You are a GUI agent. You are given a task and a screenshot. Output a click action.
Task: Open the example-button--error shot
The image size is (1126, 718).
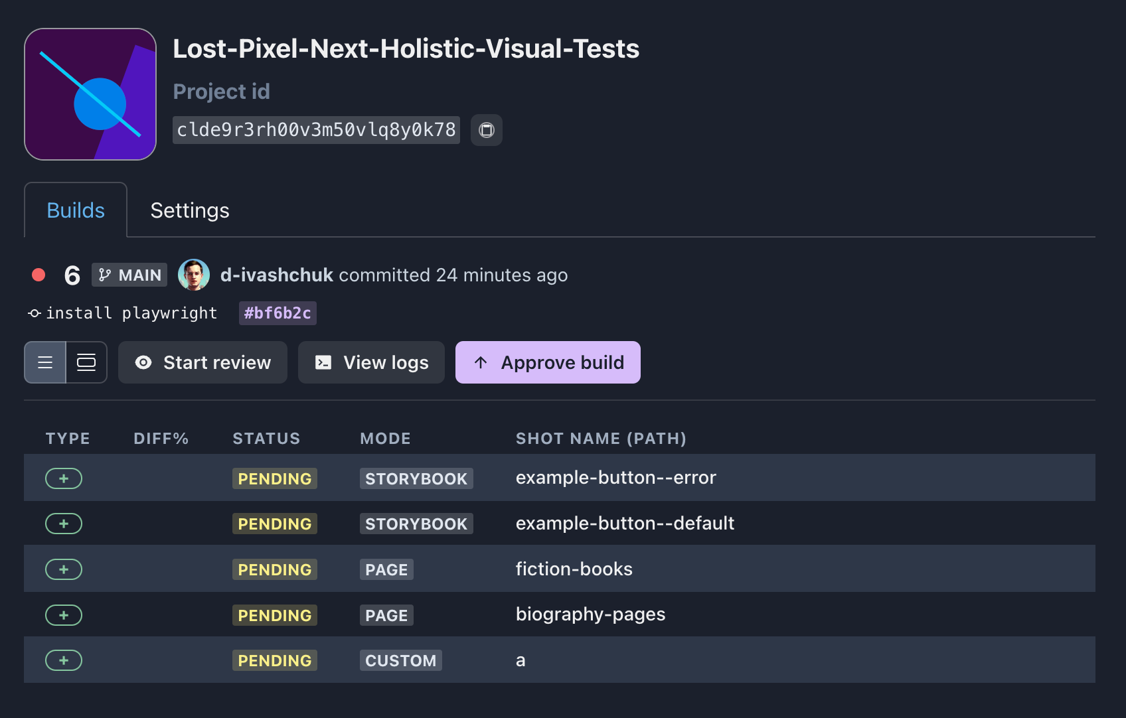(x=616, y=478)
